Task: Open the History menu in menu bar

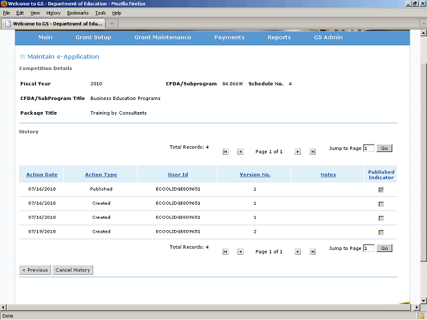Action: tap(53, 13)
